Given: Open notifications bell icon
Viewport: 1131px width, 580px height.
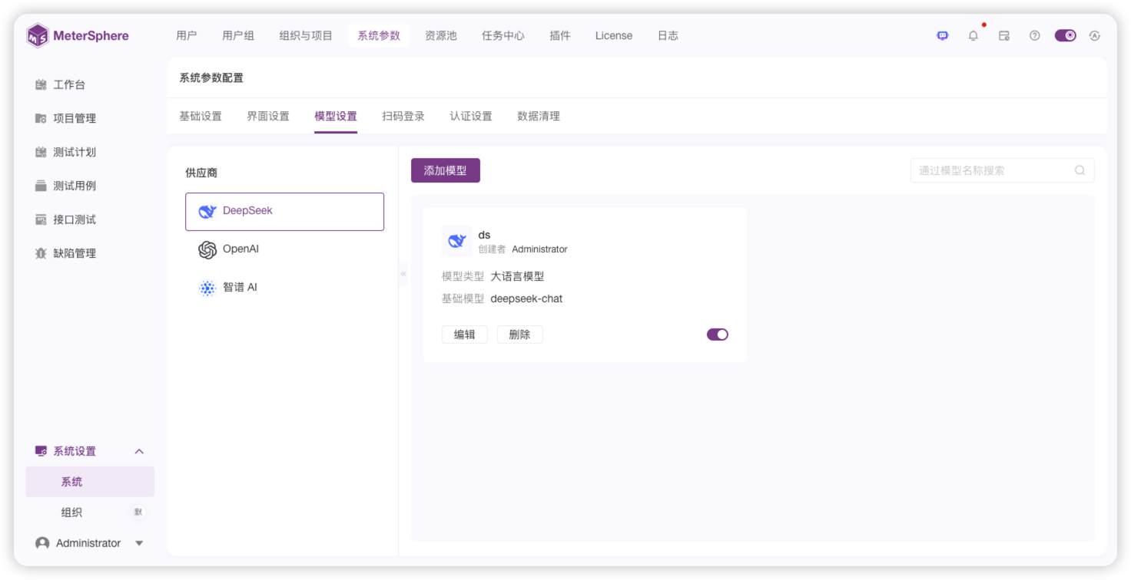Looking at the screenshot, I should [x=973, y=35].
